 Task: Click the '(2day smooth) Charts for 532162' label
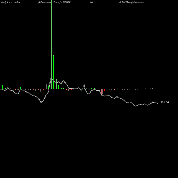[x=54, y=2]
